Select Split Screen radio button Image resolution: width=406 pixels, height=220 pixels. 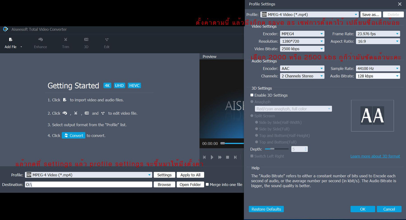pos(252,116)
